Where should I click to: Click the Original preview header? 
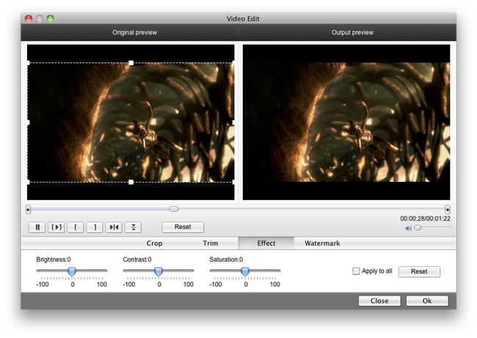135,32
